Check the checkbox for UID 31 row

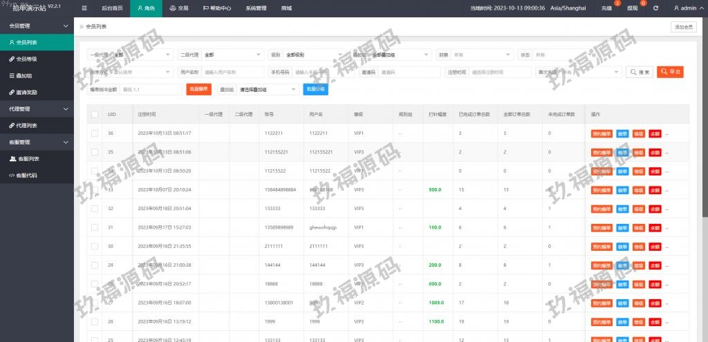click(95, 227)
